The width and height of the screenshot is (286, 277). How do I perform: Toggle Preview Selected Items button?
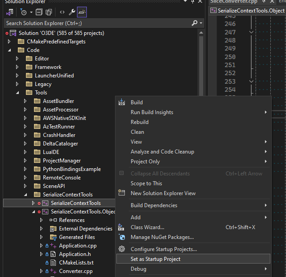pyautogui.click(x=82, y=12)
